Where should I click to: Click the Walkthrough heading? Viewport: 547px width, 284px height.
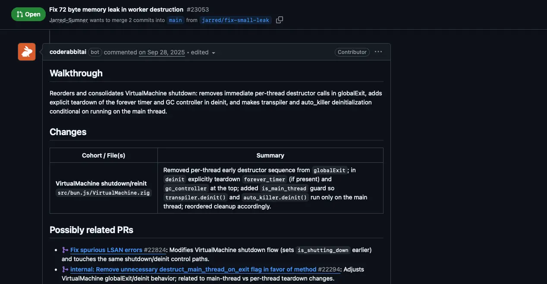point(76,73)
